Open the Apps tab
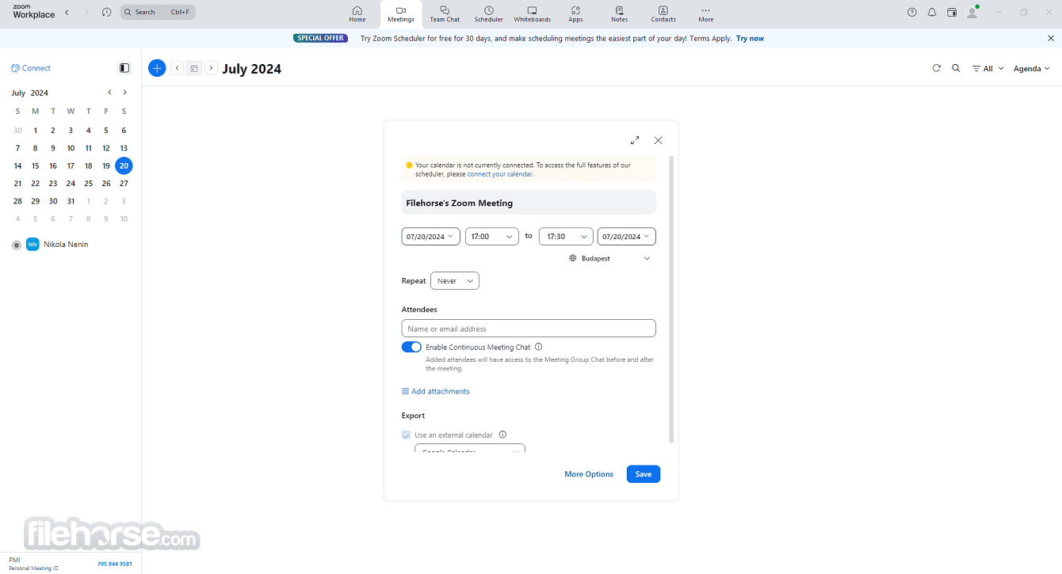The height and width of the screenshot is (574, 1062). pos(575,13)
